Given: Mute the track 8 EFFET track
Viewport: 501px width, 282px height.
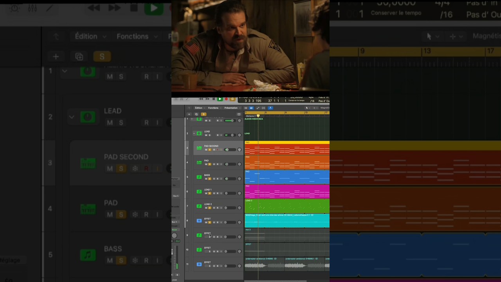Looking at the screenshot, I should coord(206,222).
